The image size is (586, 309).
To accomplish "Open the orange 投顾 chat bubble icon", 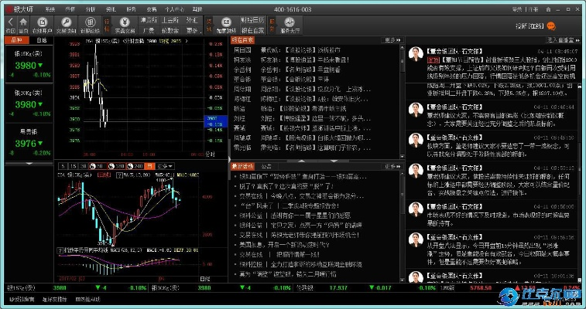I will [551, 26].
